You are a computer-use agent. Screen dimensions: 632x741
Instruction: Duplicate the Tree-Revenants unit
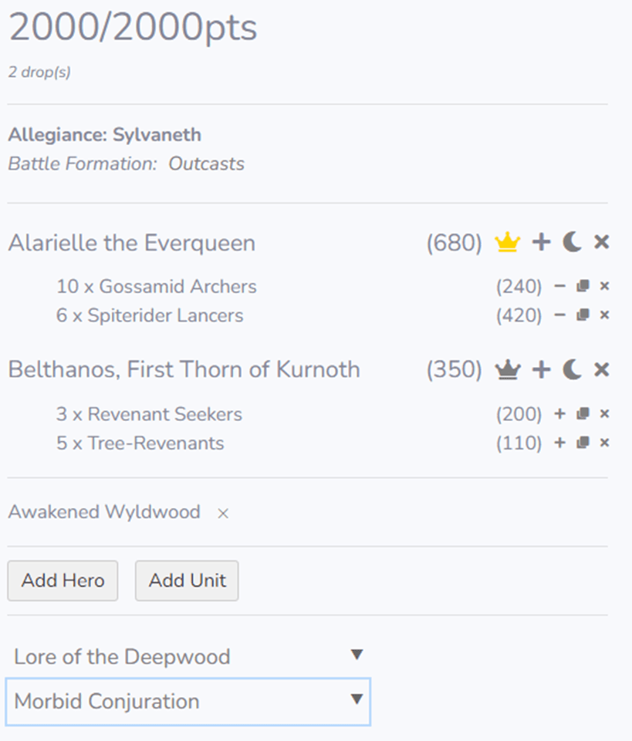coord(583,443)
